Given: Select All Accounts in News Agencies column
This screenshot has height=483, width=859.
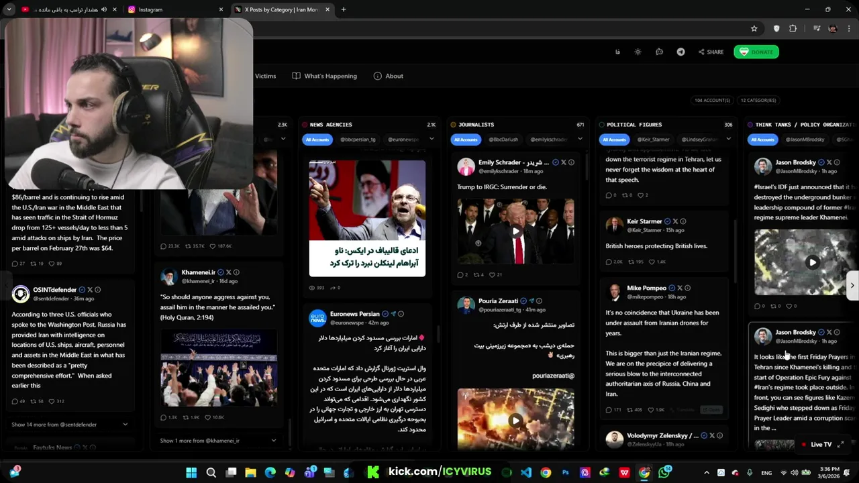Looking at the screenshot, I should pyautogui.click(x=317, y=140).
